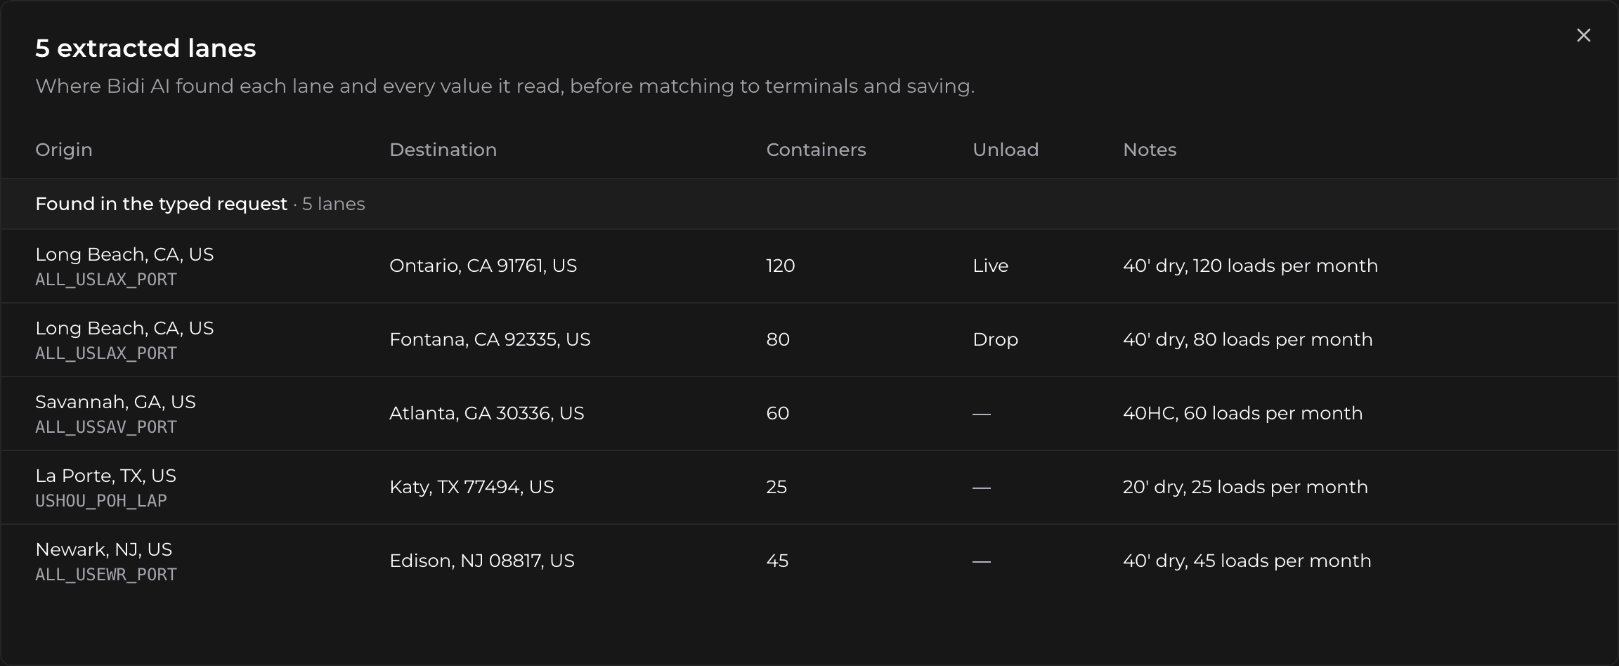
Task: Click the empty Unload dash in Edison row
Action: [982, 561]
